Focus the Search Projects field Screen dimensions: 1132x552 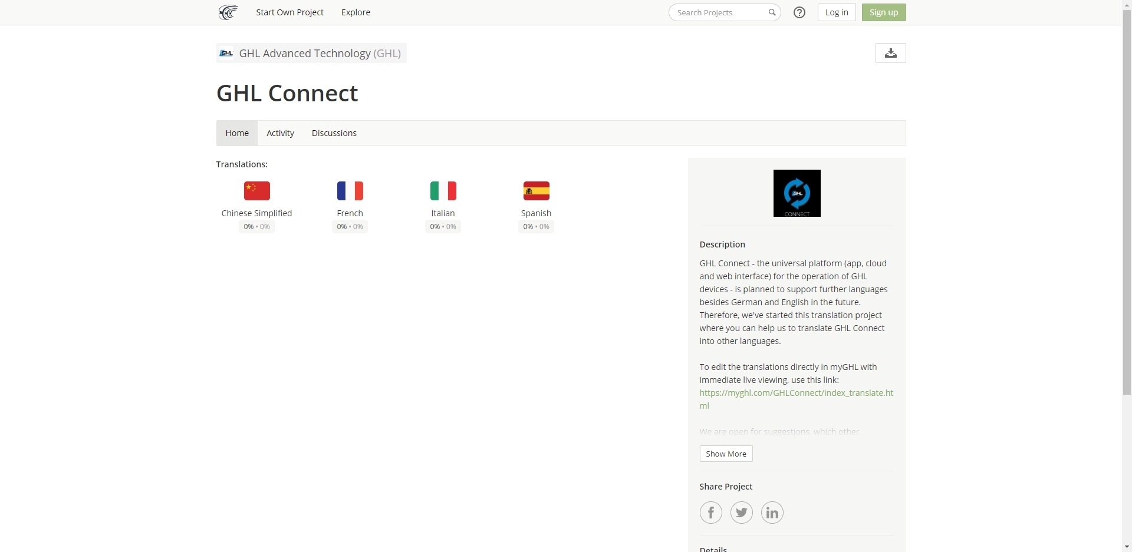click(x=719, y=12)
